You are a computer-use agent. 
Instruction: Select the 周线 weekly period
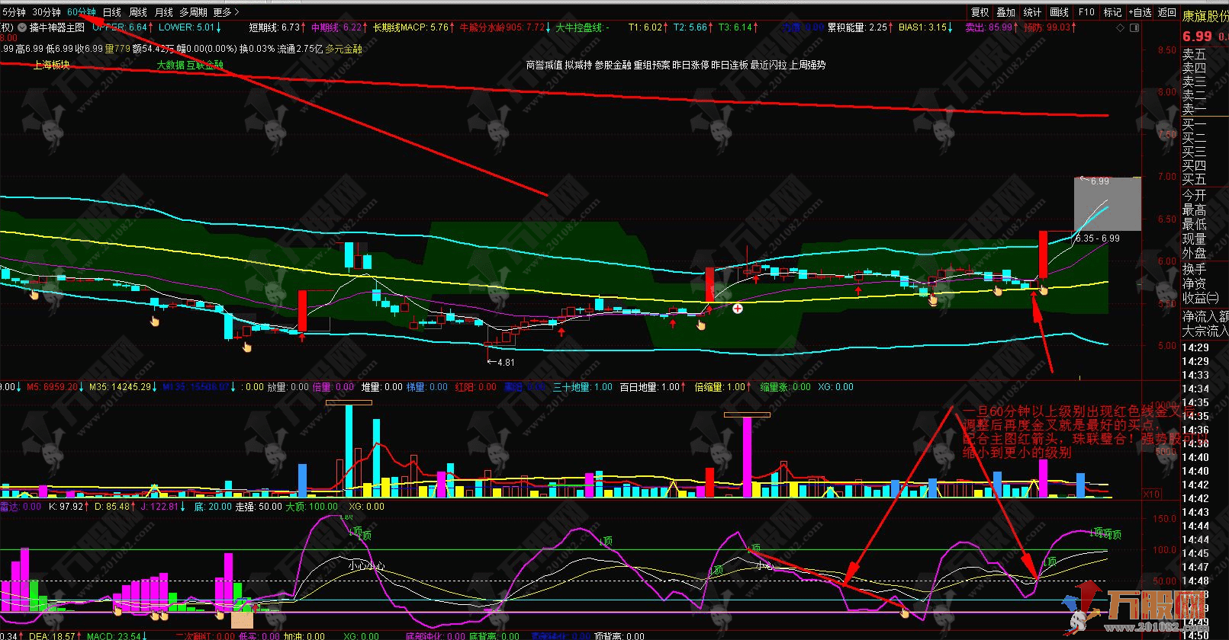(138, 12)
